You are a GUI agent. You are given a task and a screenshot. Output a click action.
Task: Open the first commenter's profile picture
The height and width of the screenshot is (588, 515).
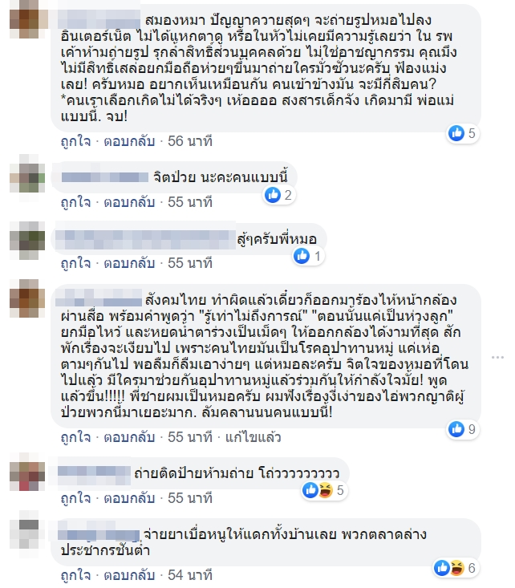[27, 19]
